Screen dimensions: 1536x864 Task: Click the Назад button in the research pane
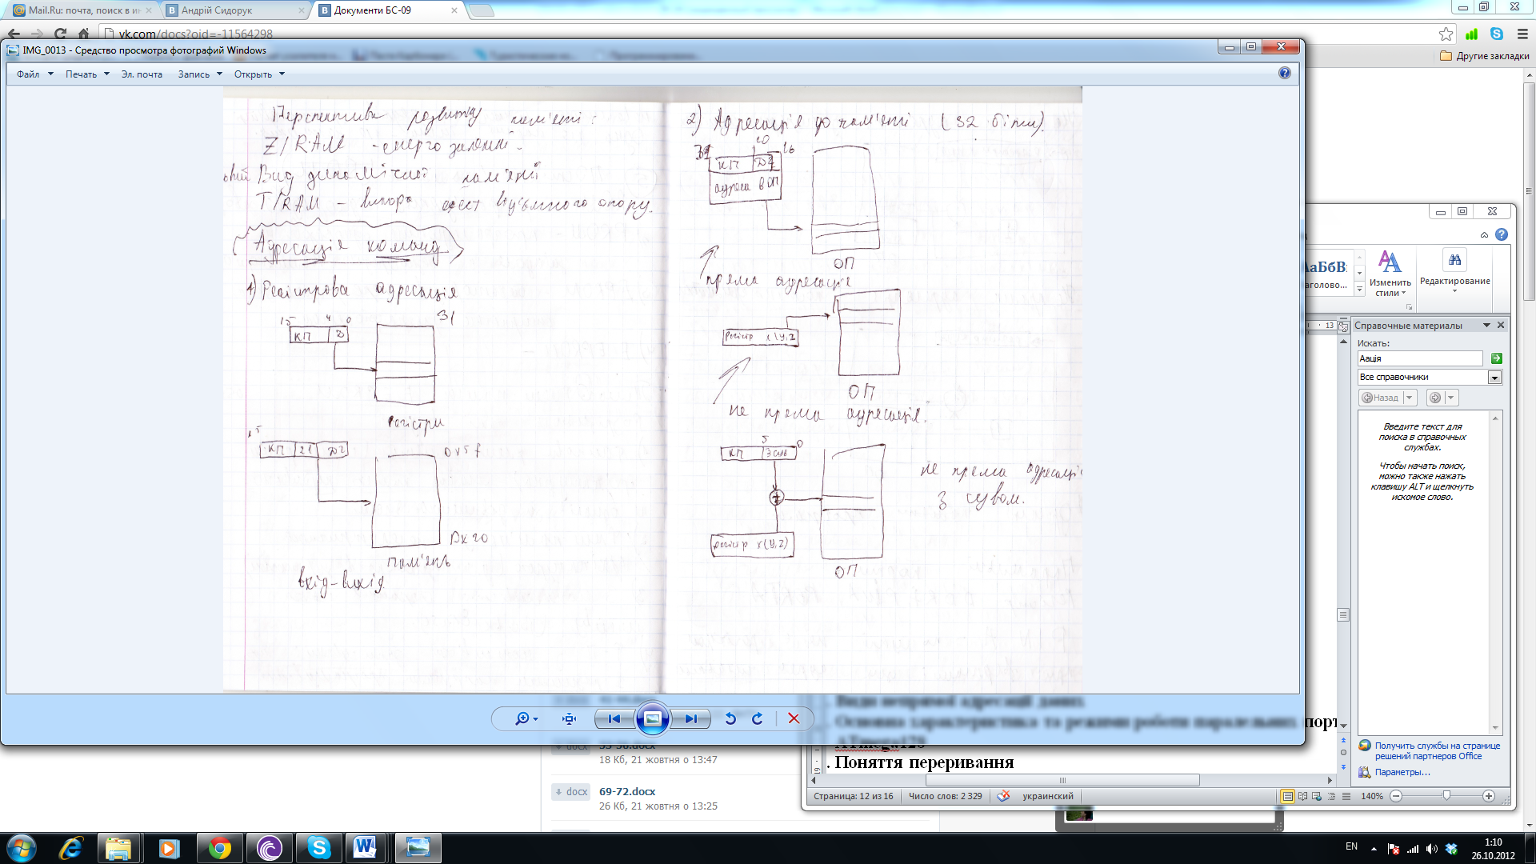tap(1381, 398)
